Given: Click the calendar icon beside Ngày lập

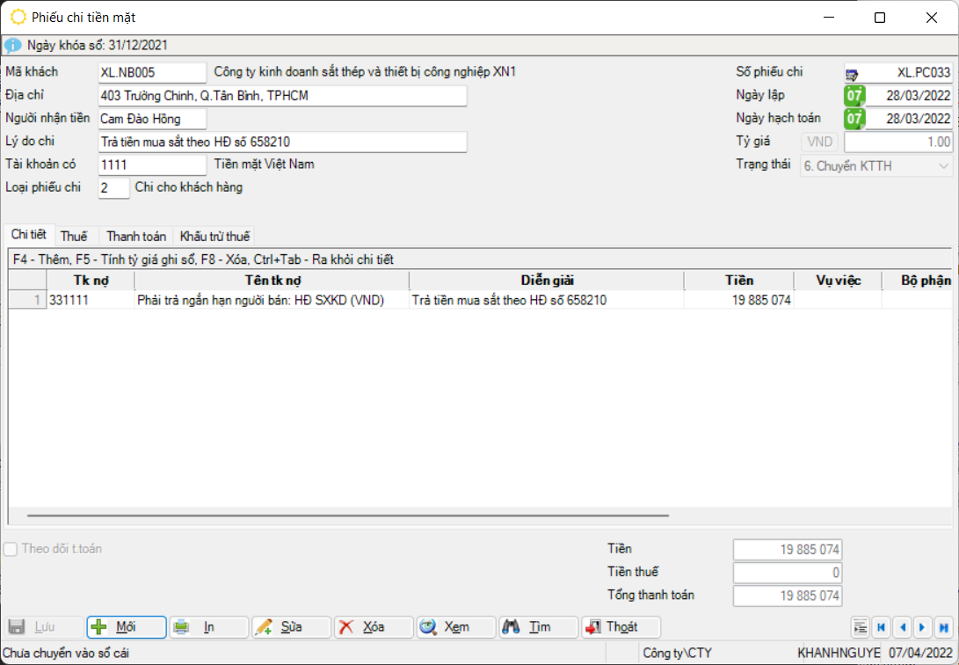Looking at the screenshot, I should (854, 96).
